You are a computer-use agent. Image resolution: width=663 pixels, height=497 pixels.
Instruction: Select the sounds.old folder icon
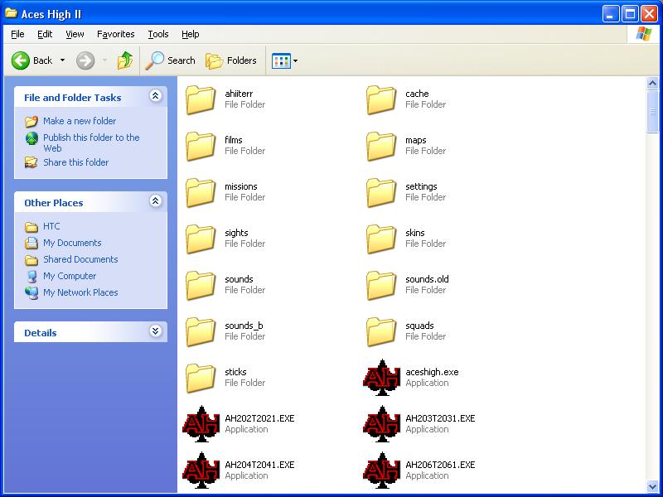(381, 286)
